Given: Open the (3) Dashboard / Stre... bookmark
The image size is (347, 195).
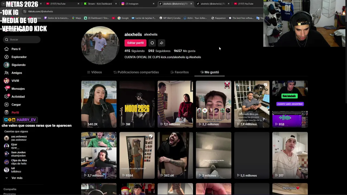Looking at the screenshot, I should [97, 18].
